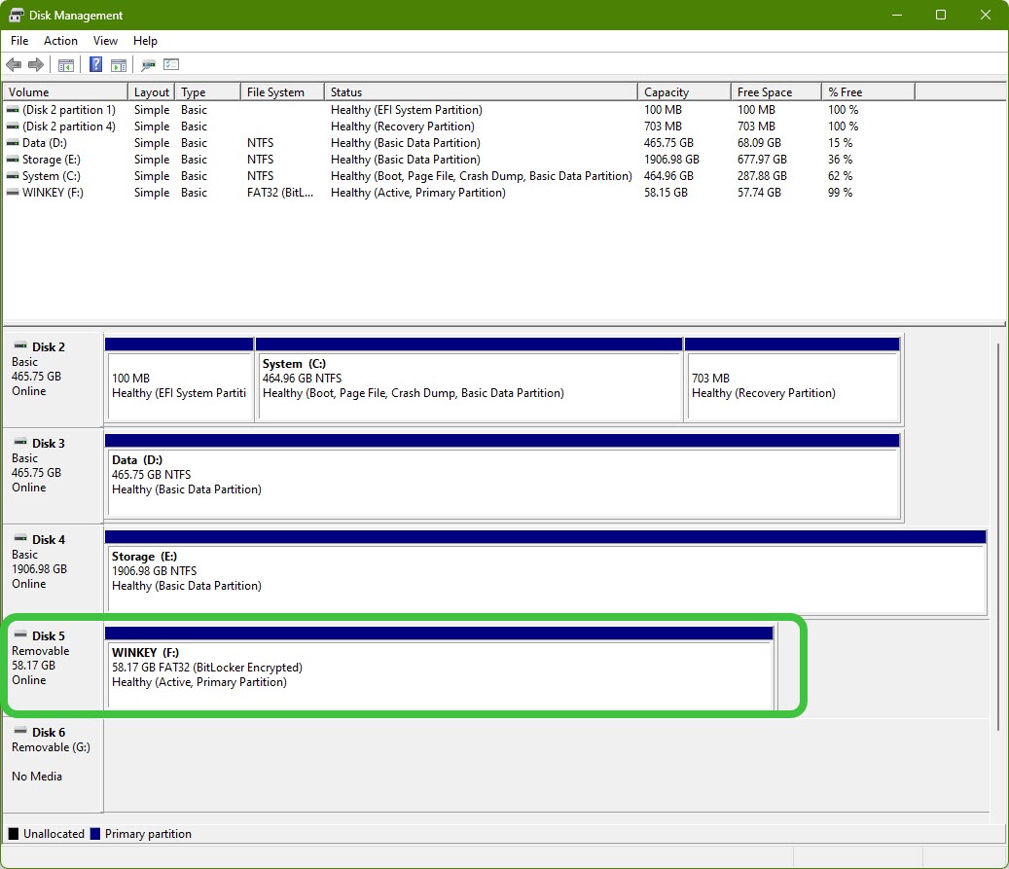The height and width of the screenshot is (869, 1009).
Task: Click the Disk 5 drive icon in graphical view
Action: click(x=20, y=634)
